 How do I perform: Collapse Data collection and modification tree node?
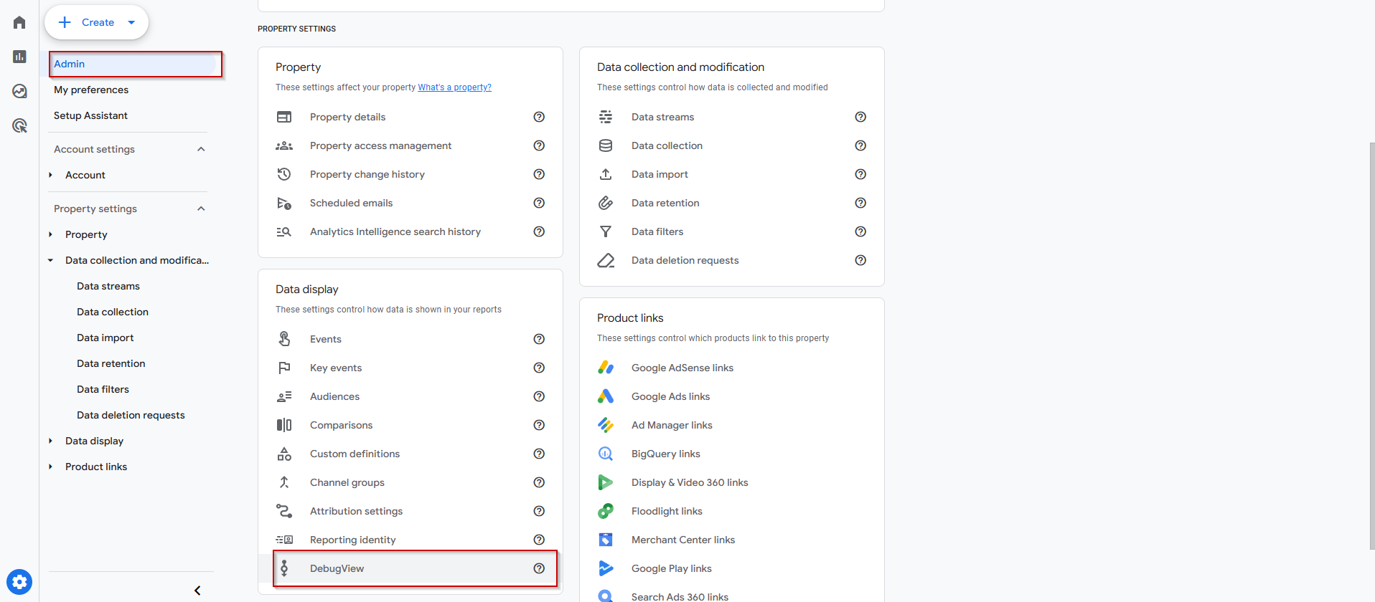coord(50,260)
